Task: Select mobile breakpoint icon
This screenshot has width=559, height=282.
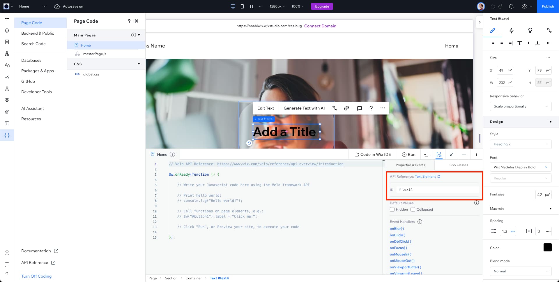Action: click(x=252, y=6)
